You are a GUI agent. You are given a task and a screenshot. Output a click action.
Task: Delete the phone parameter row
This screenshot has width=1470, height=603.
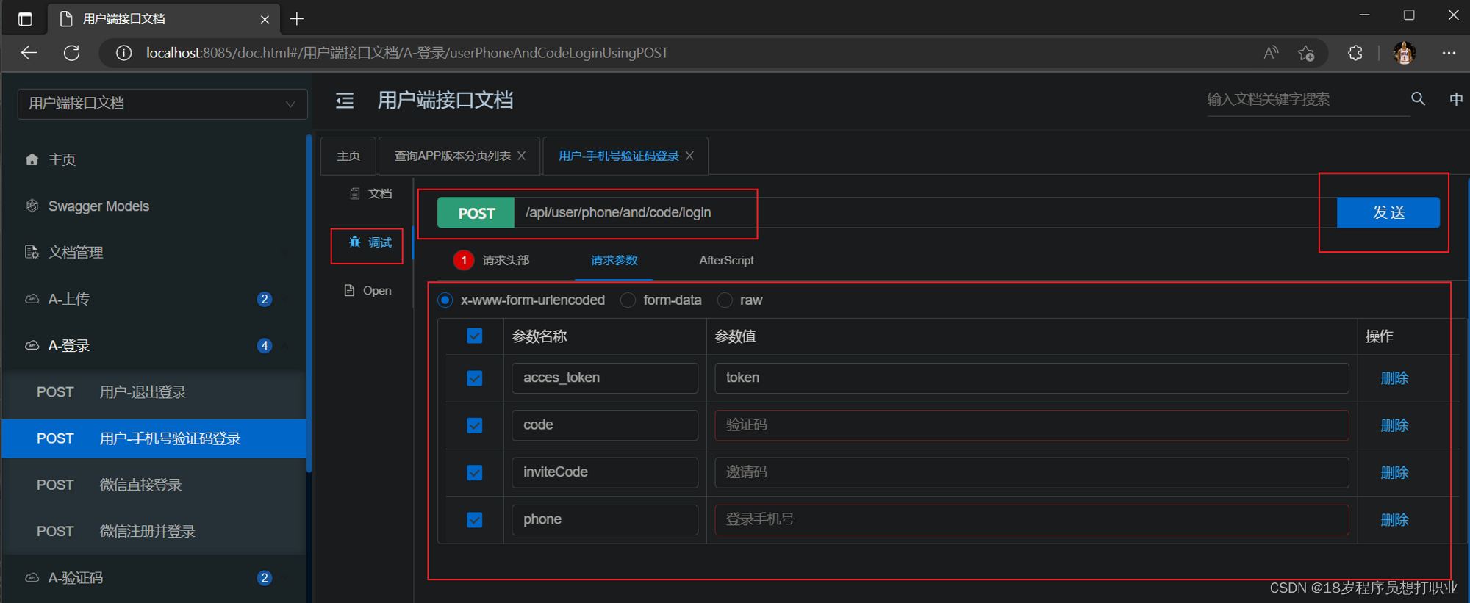(x=1394, y=519)
